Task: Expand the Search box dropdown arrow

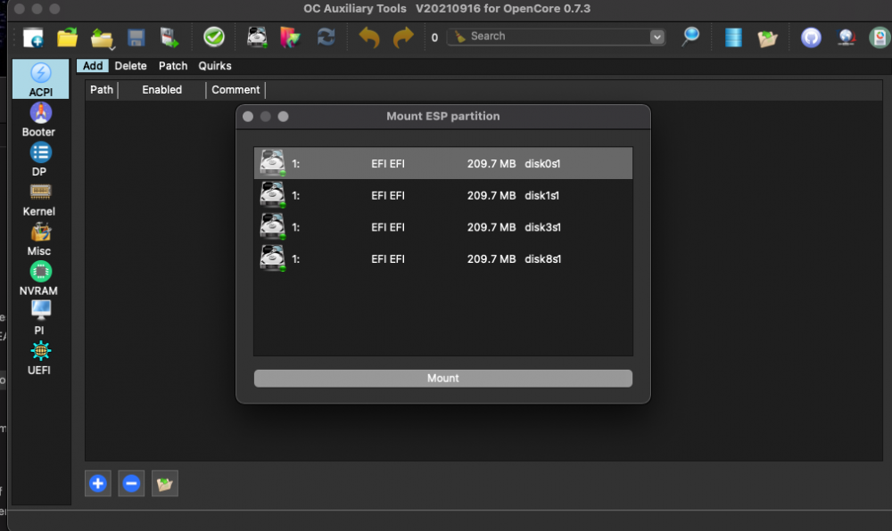Action: 657,37
